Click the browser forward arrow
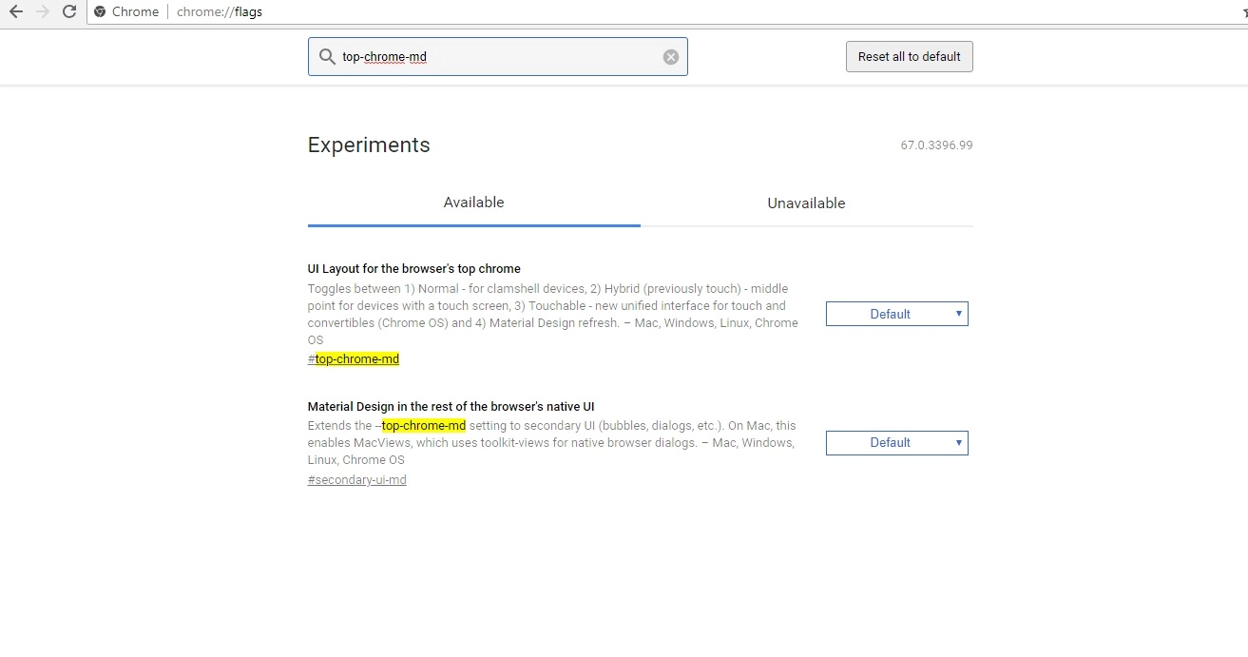The width and height of the screenshot is (1248, 657). pyautogui.click(x=42, y=12)
